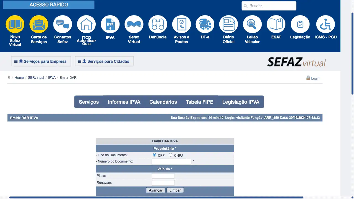Click the horizontal scrollbar at page bottom
The height and width of the screenshot is (199, 354).
click(x=156, y=197)
